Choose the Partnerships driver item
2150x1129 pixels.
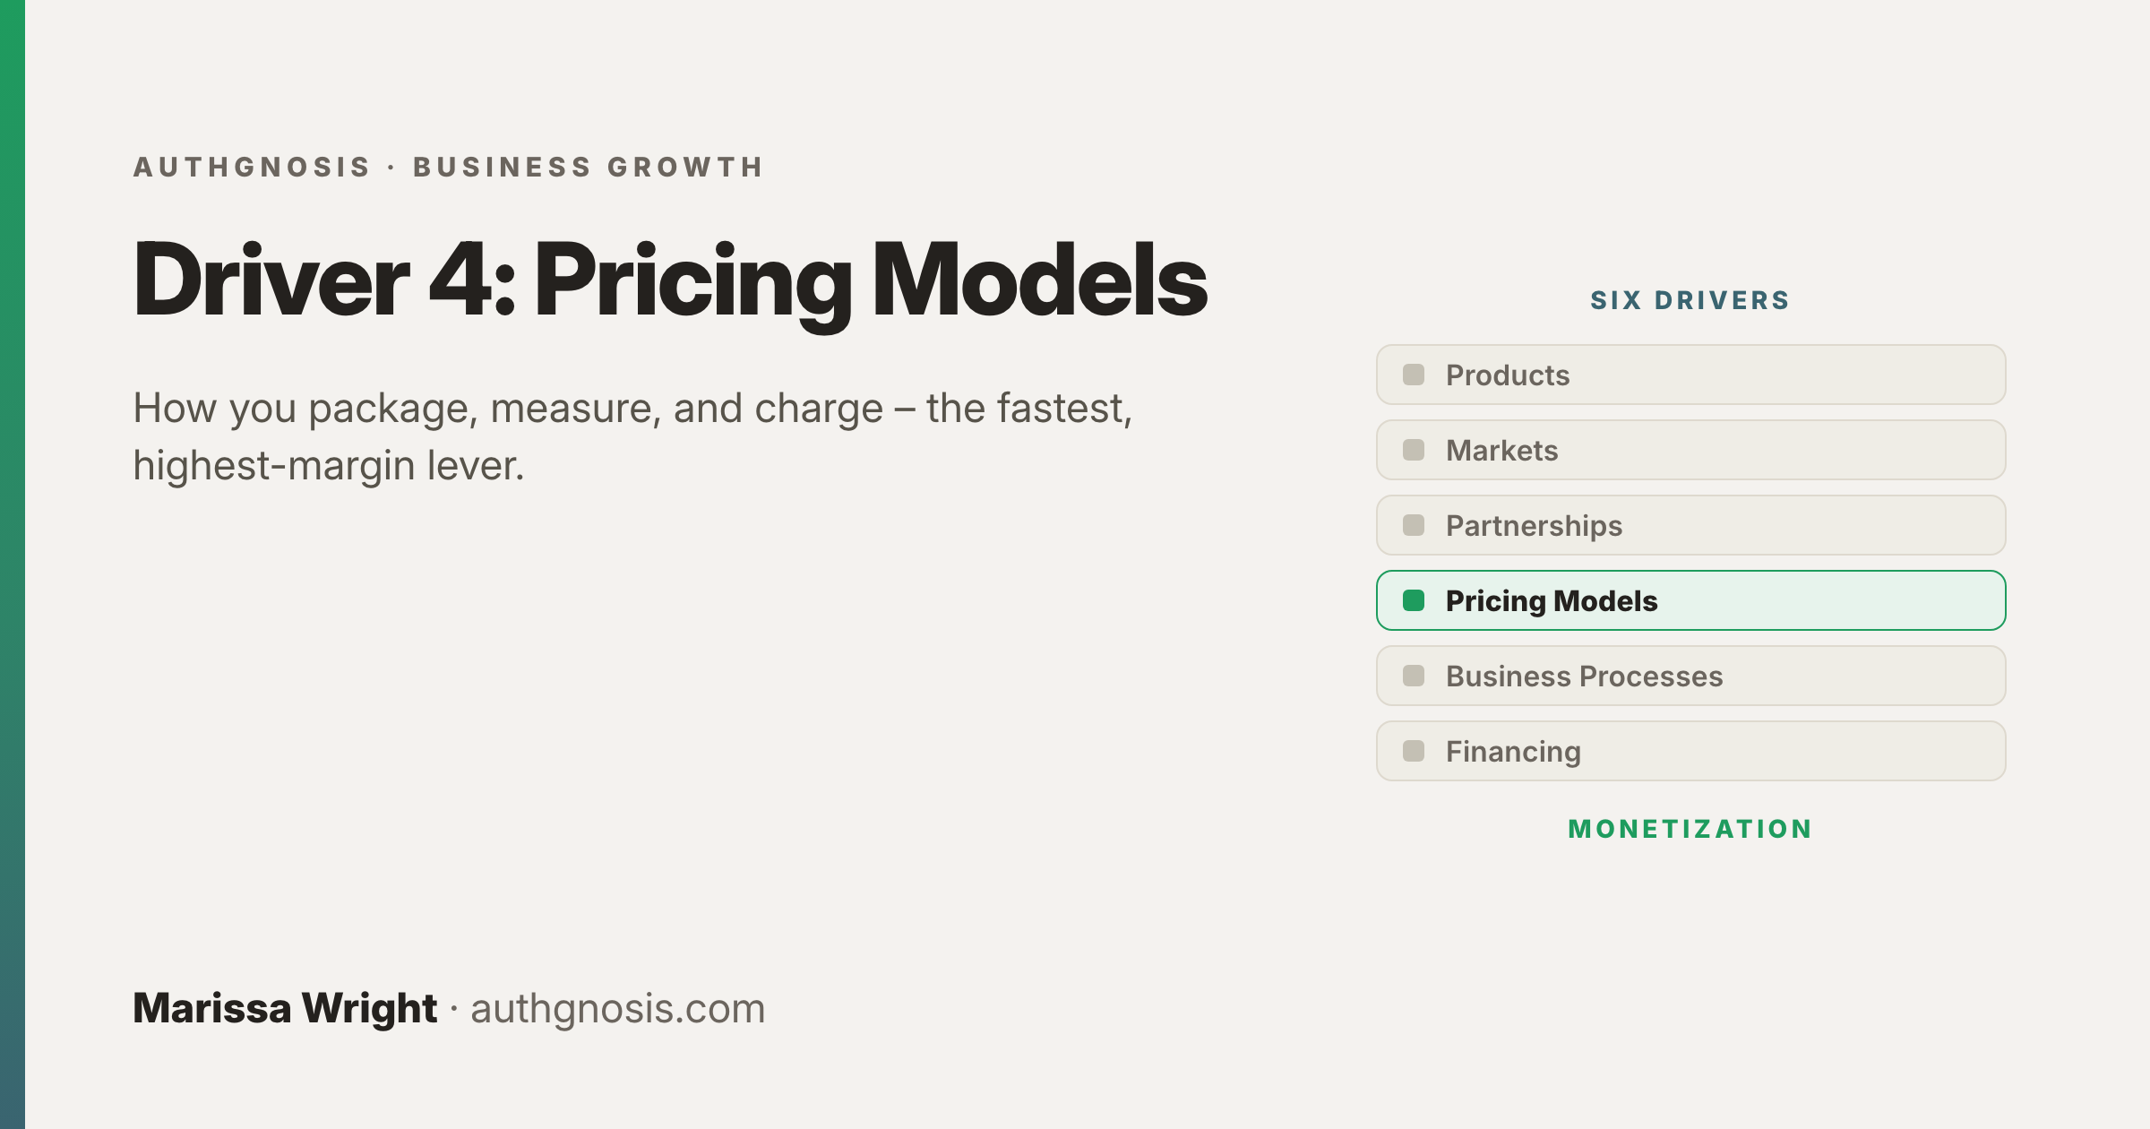(x=1690, y=525)
